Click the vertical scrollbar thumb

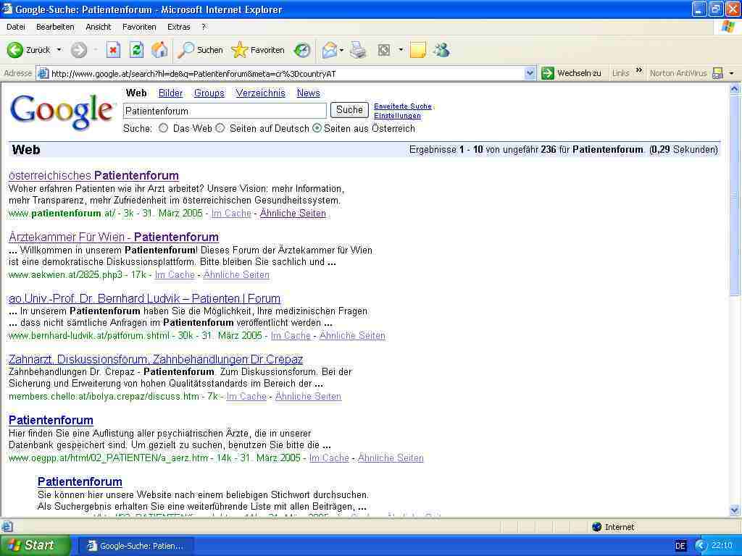pos(735,195)
